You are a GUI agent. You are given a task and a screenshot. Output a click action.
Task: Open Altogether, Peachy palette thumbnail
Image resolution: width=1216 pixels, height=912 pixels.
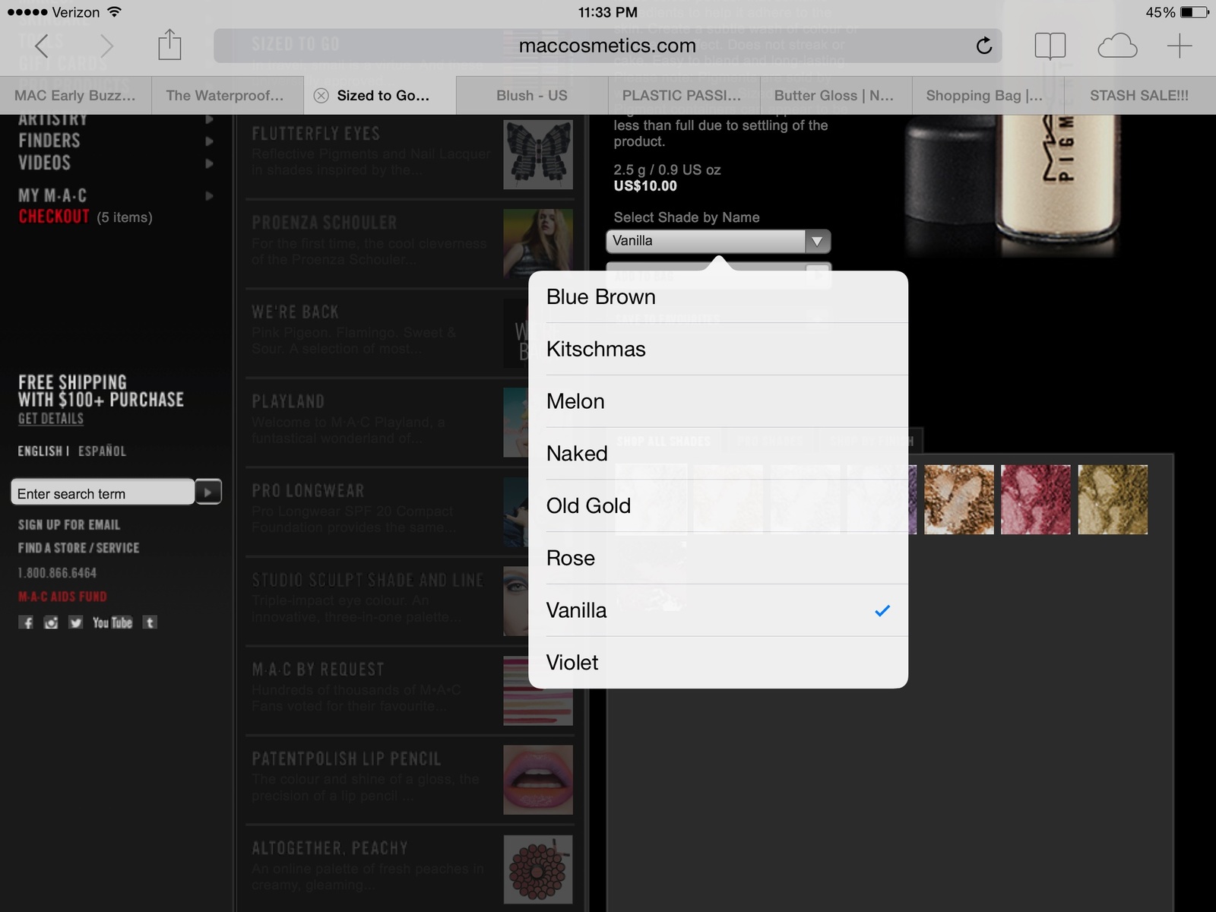coord(538,869)
